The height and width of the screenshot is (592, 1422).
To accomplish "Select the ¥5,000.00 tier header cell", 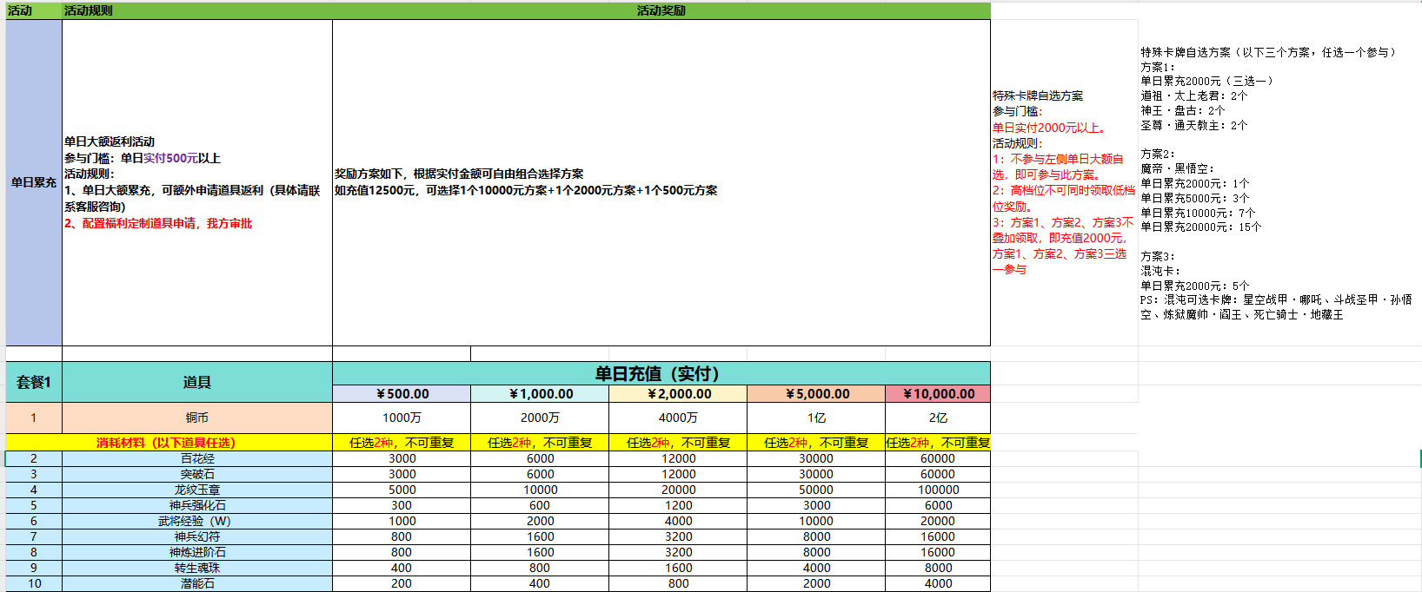I will coord(816,394).
